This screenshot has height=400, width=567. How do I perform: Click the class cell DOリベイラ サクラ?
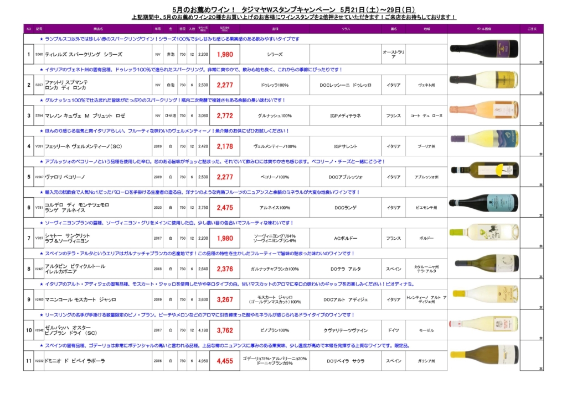pyautogui.click(x=346, y=361)
